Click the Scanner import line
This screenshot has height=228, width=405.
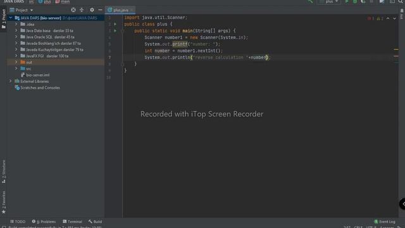click(x=156, y=17)
